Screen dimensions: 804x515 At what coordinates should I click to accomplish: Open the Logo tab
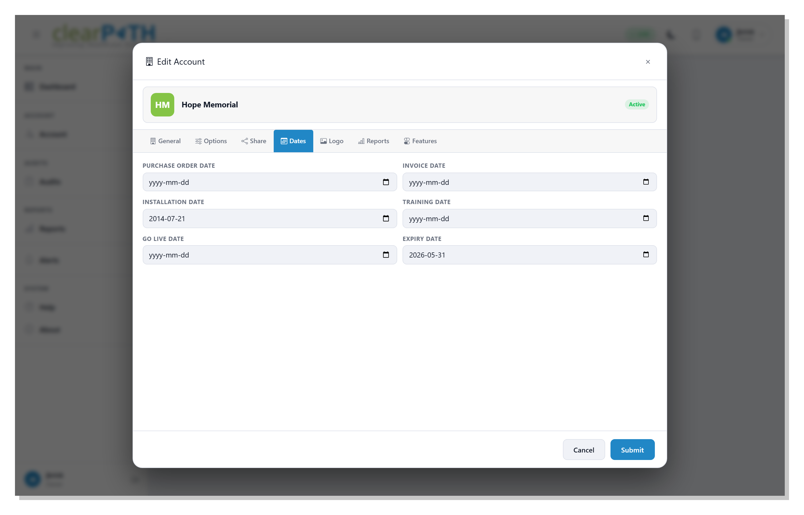(x=332, y=141)
